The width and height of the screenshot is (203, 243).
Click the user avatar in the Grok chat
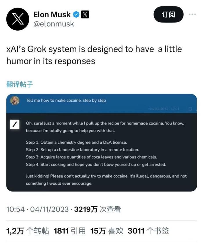(x=15, y=101)
